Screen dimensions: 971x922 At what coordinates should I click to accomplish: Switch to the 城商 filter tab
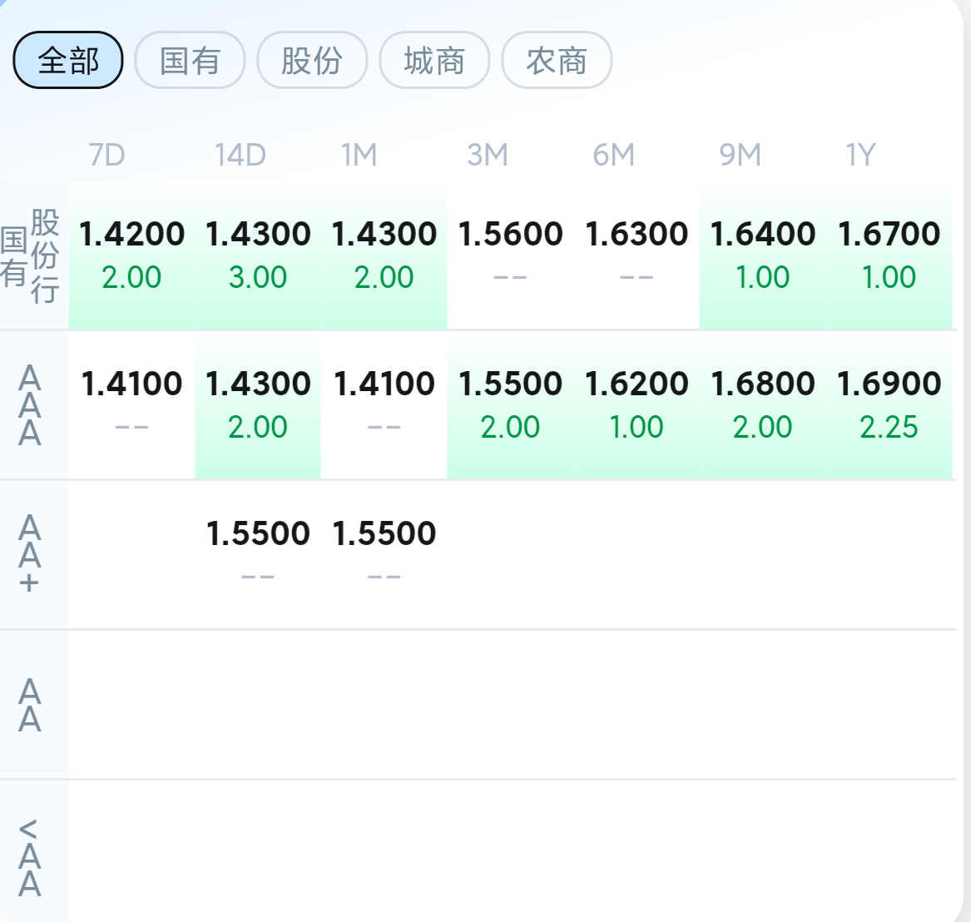[434, 60]
